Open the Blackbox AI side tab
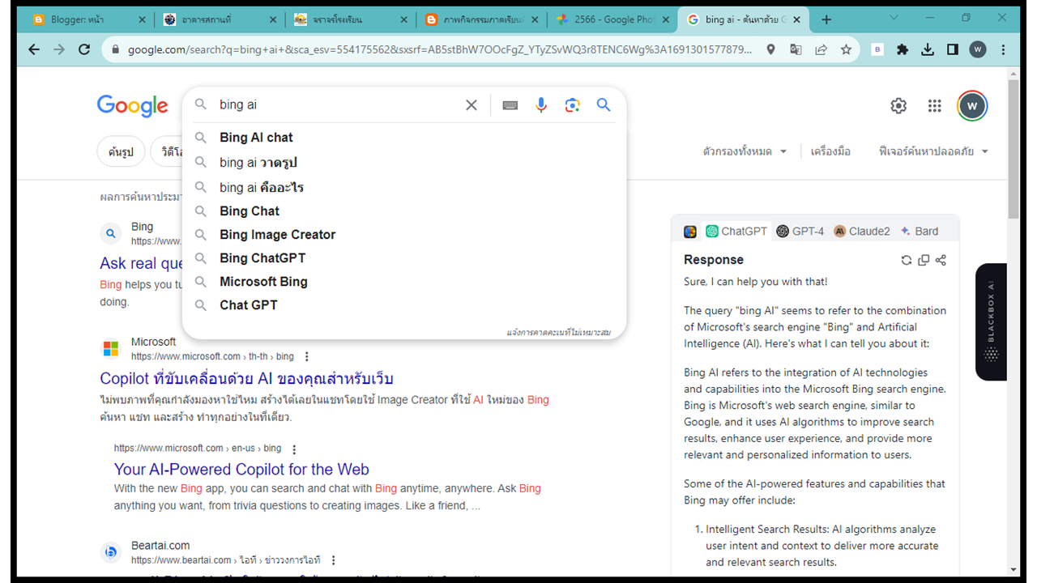Image resolution: width=1037 pixels, height=583 pixels. 991,321
